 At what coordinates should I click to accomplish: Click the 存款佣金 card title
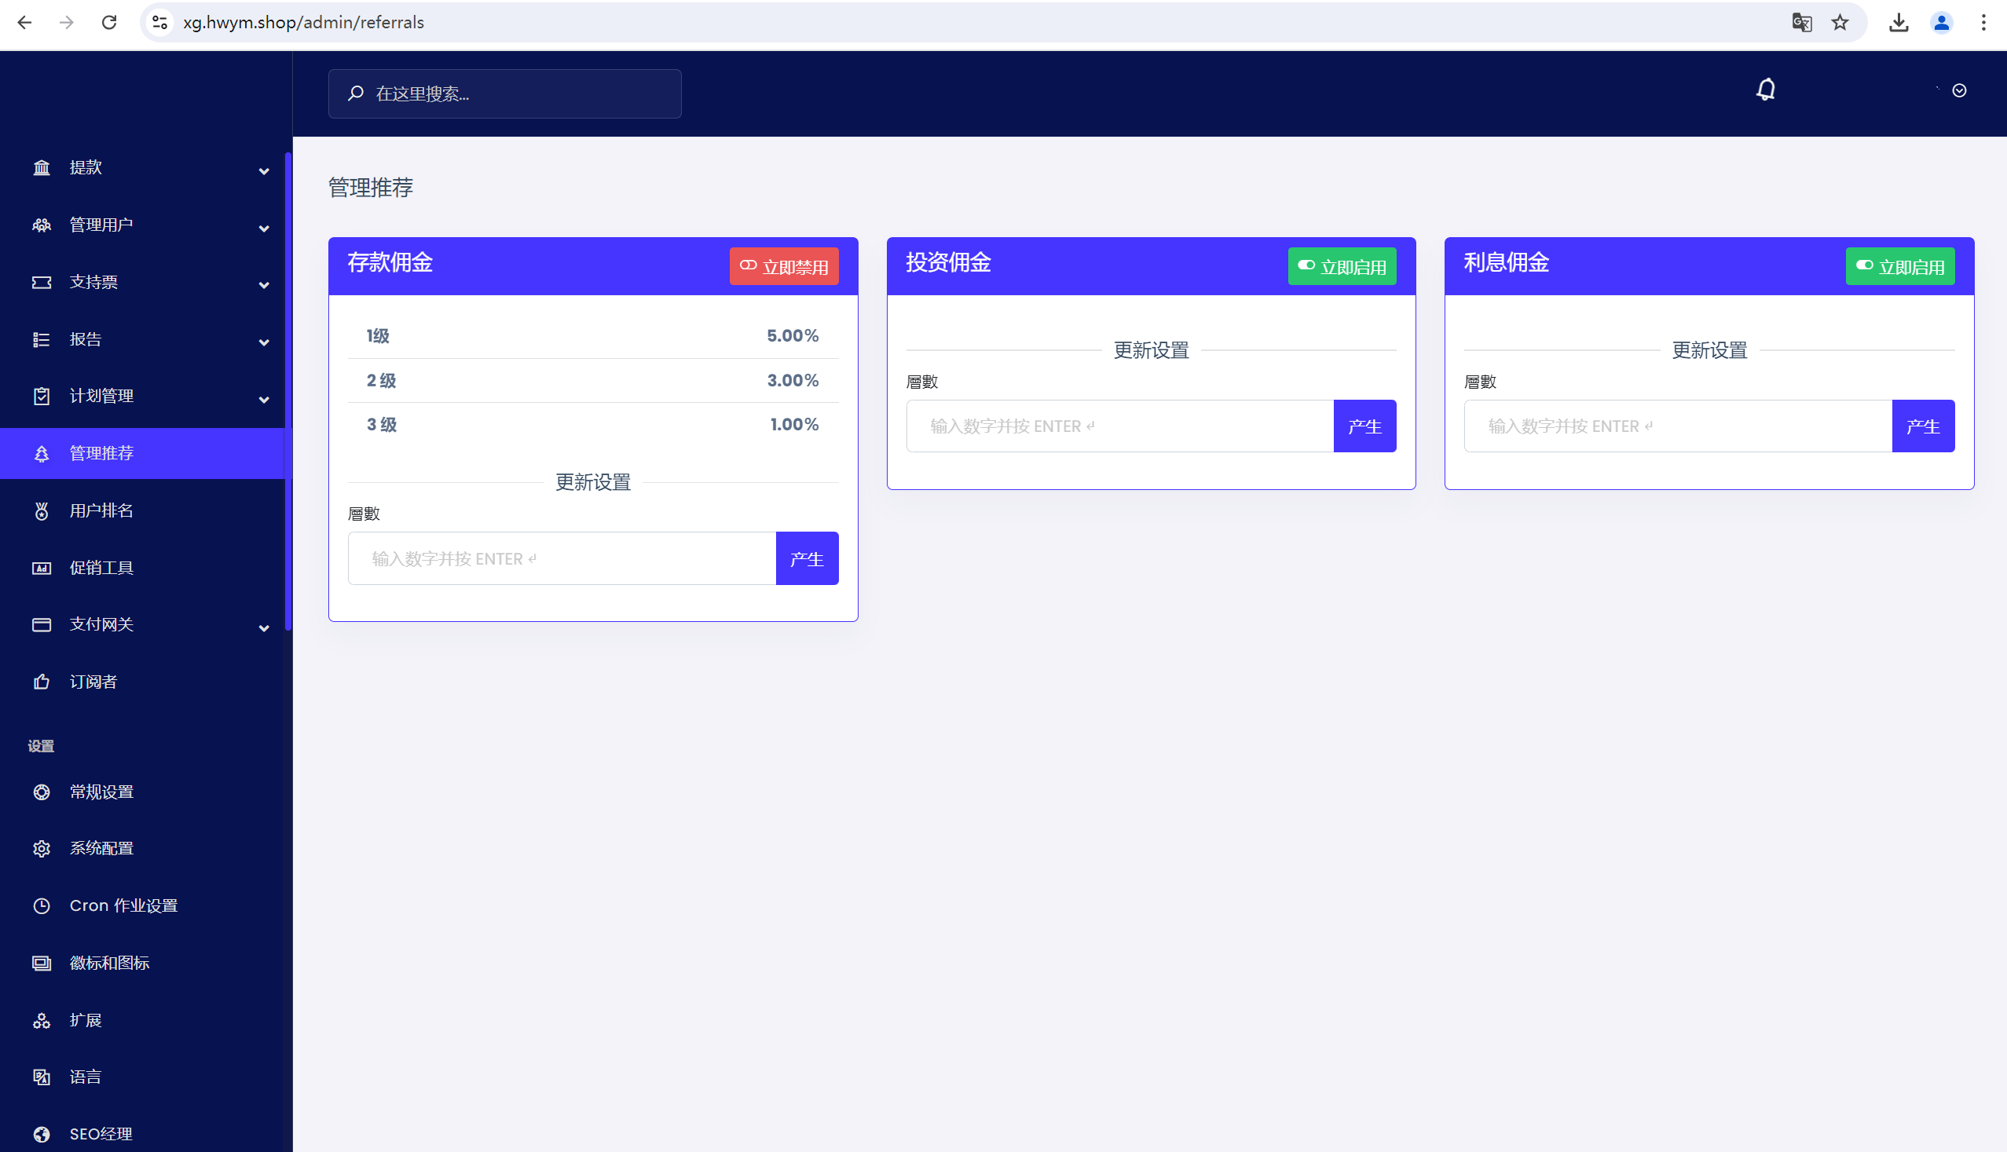point(390,263)
